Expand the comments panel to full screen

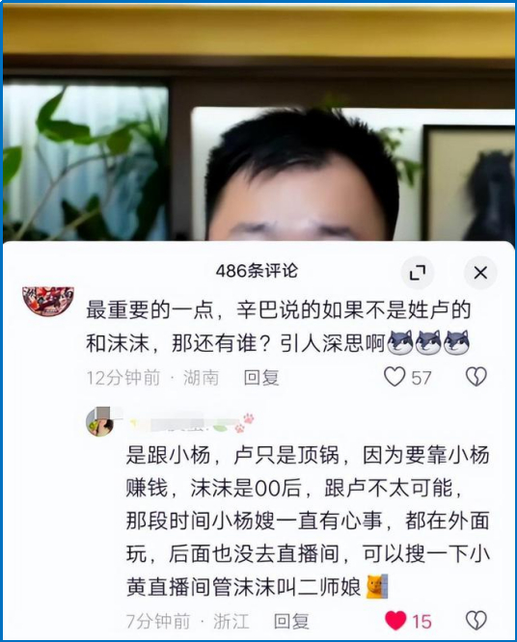click(418, 273)
